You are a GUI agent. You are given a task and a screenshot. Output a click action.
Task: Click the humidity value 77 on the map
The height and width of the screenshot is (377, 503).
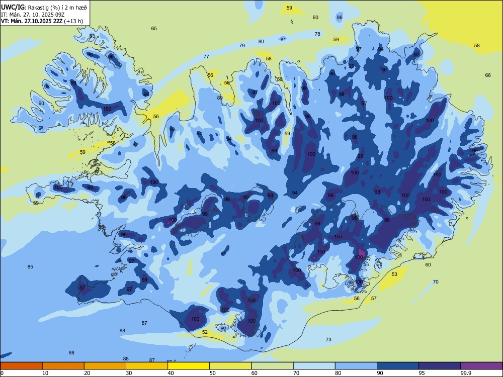click(x=206, y=56)
